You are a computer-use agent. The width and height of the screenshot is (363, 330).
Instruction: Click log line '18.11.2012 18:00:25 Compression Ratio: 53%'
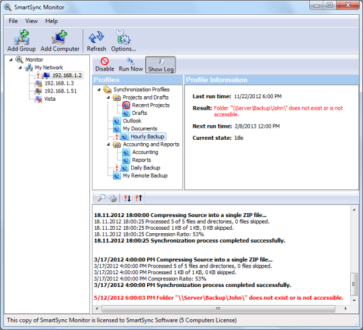click(149, 234)
